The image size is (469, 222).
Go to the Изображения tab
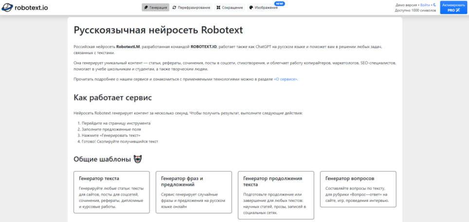coord(264,7)
